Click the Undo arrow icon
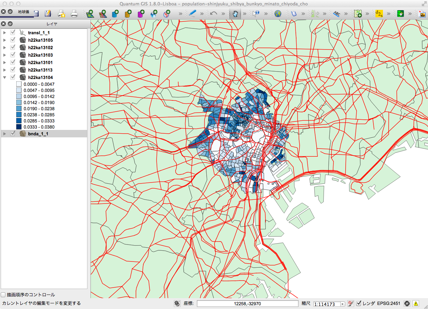This screenshot has width=428, height=309. (213, 14)
